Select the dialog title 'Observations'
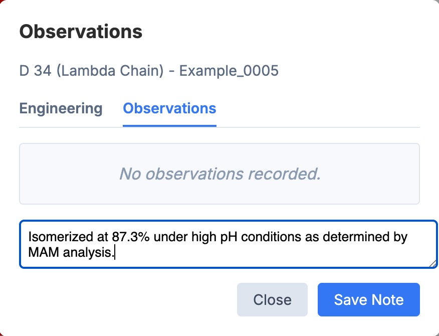 (x=80, y=31)
